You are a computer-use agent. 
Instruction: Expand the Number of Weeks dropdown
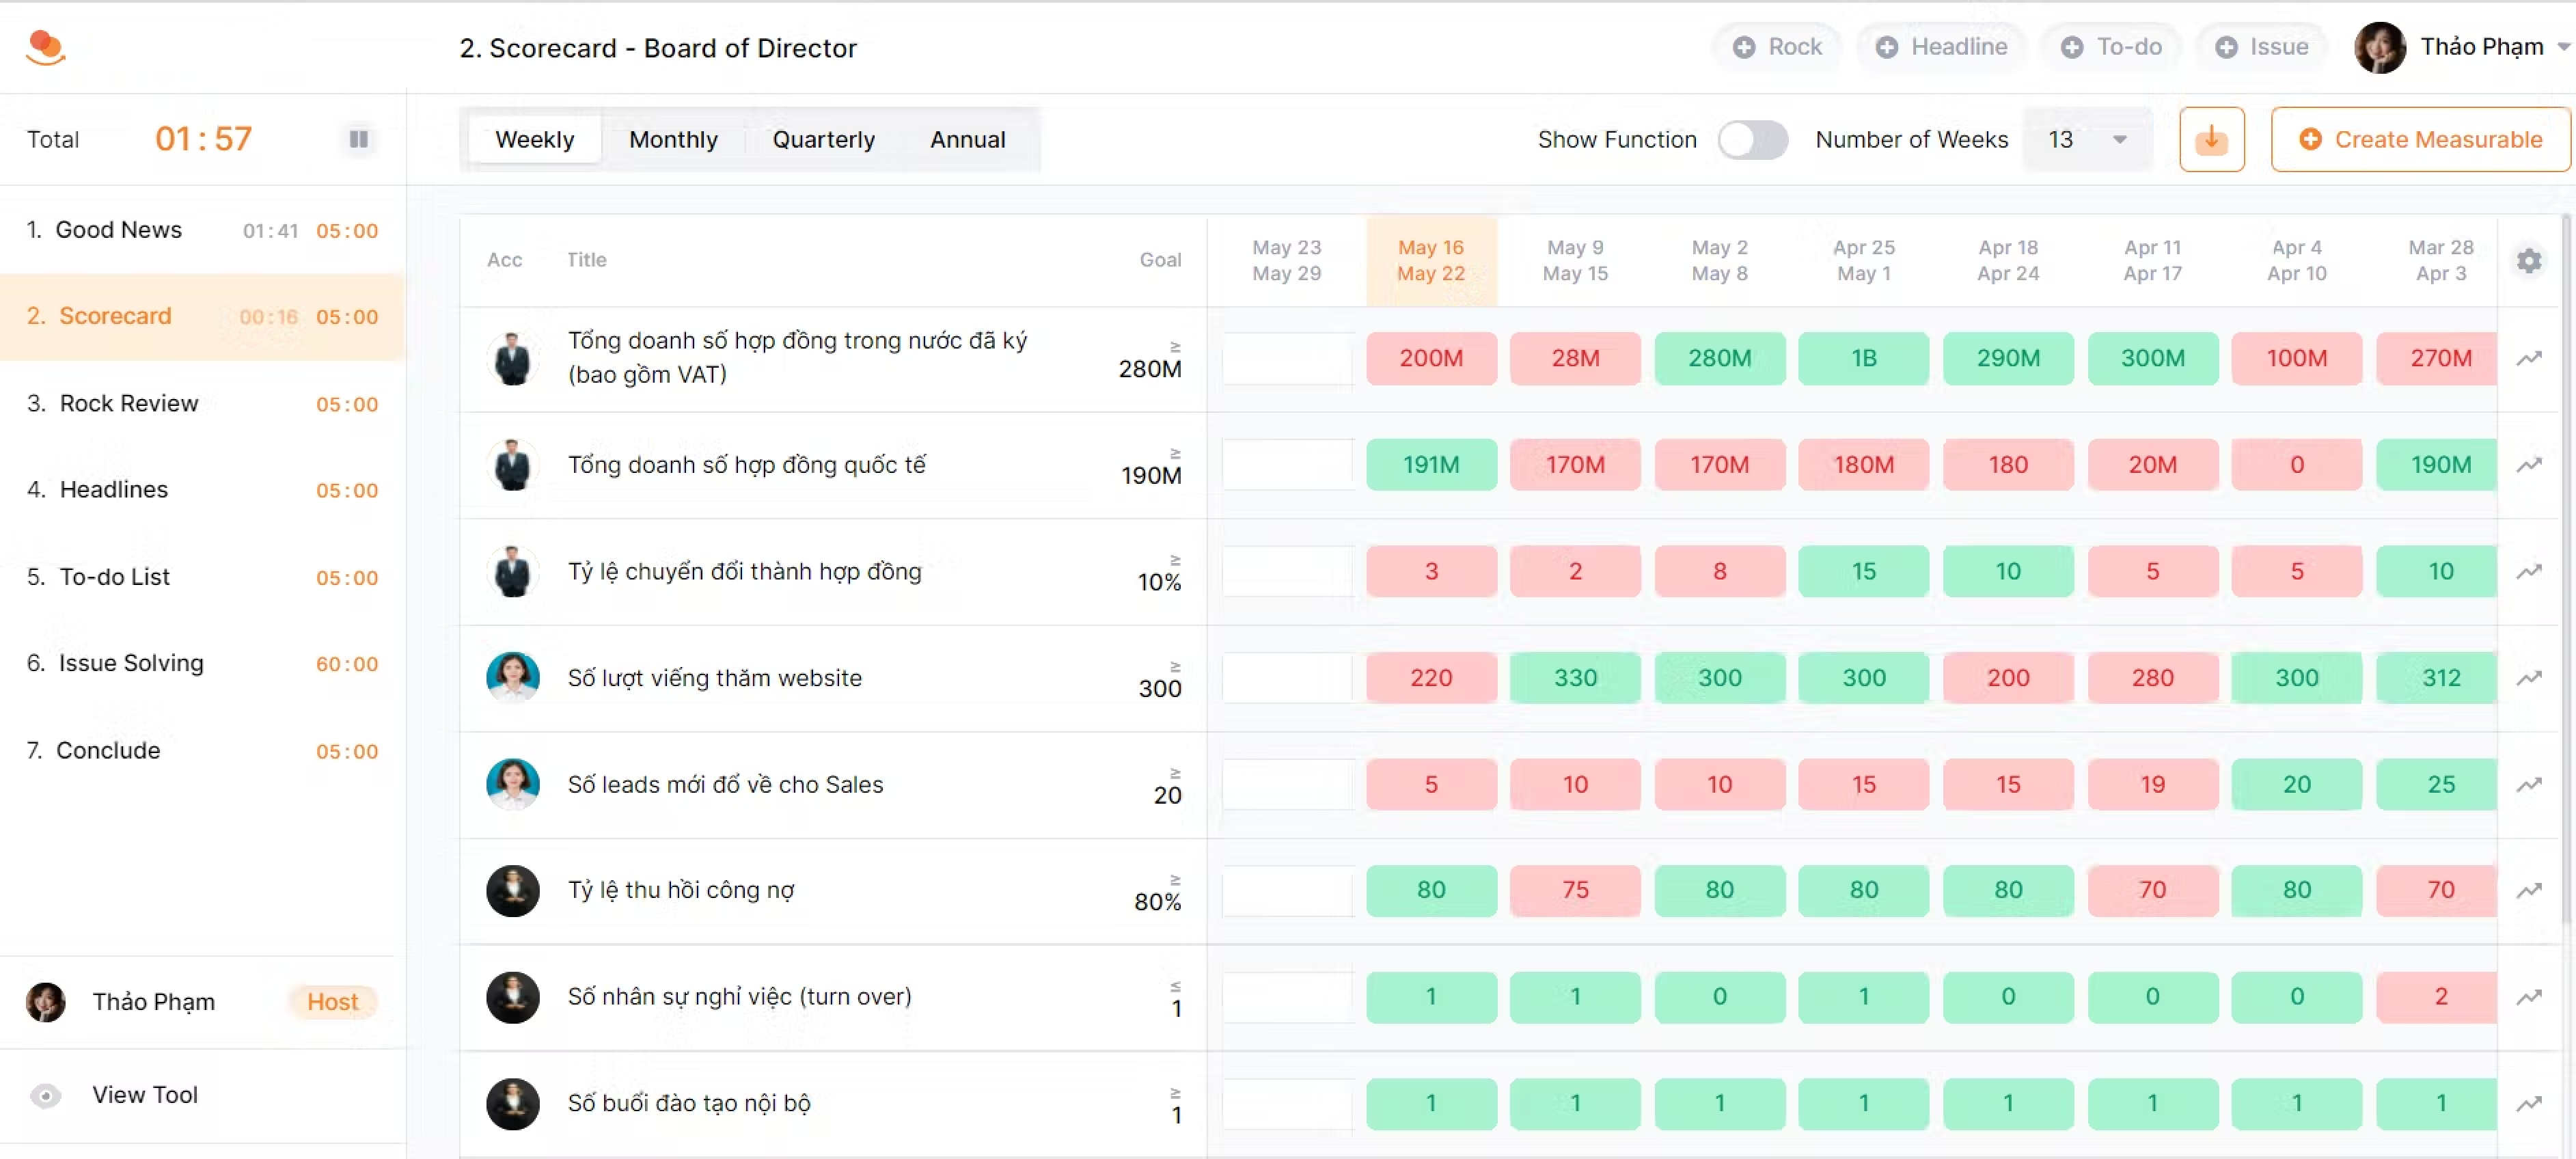[x=2118, y=140]
